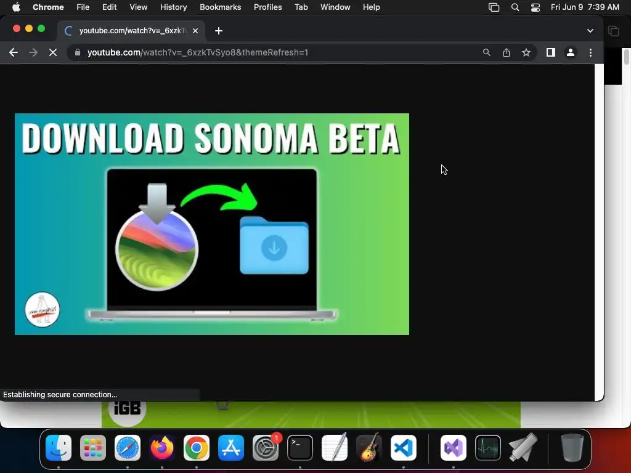631x473 pixels.
Task: Click the Download Sonoma Beta video thumbnail
Action: pyautogui.click(x=212, y=224)
